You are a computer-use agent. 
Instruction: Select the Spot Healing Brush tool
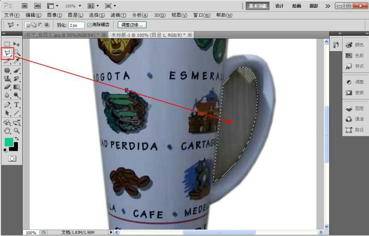point(7,70)
